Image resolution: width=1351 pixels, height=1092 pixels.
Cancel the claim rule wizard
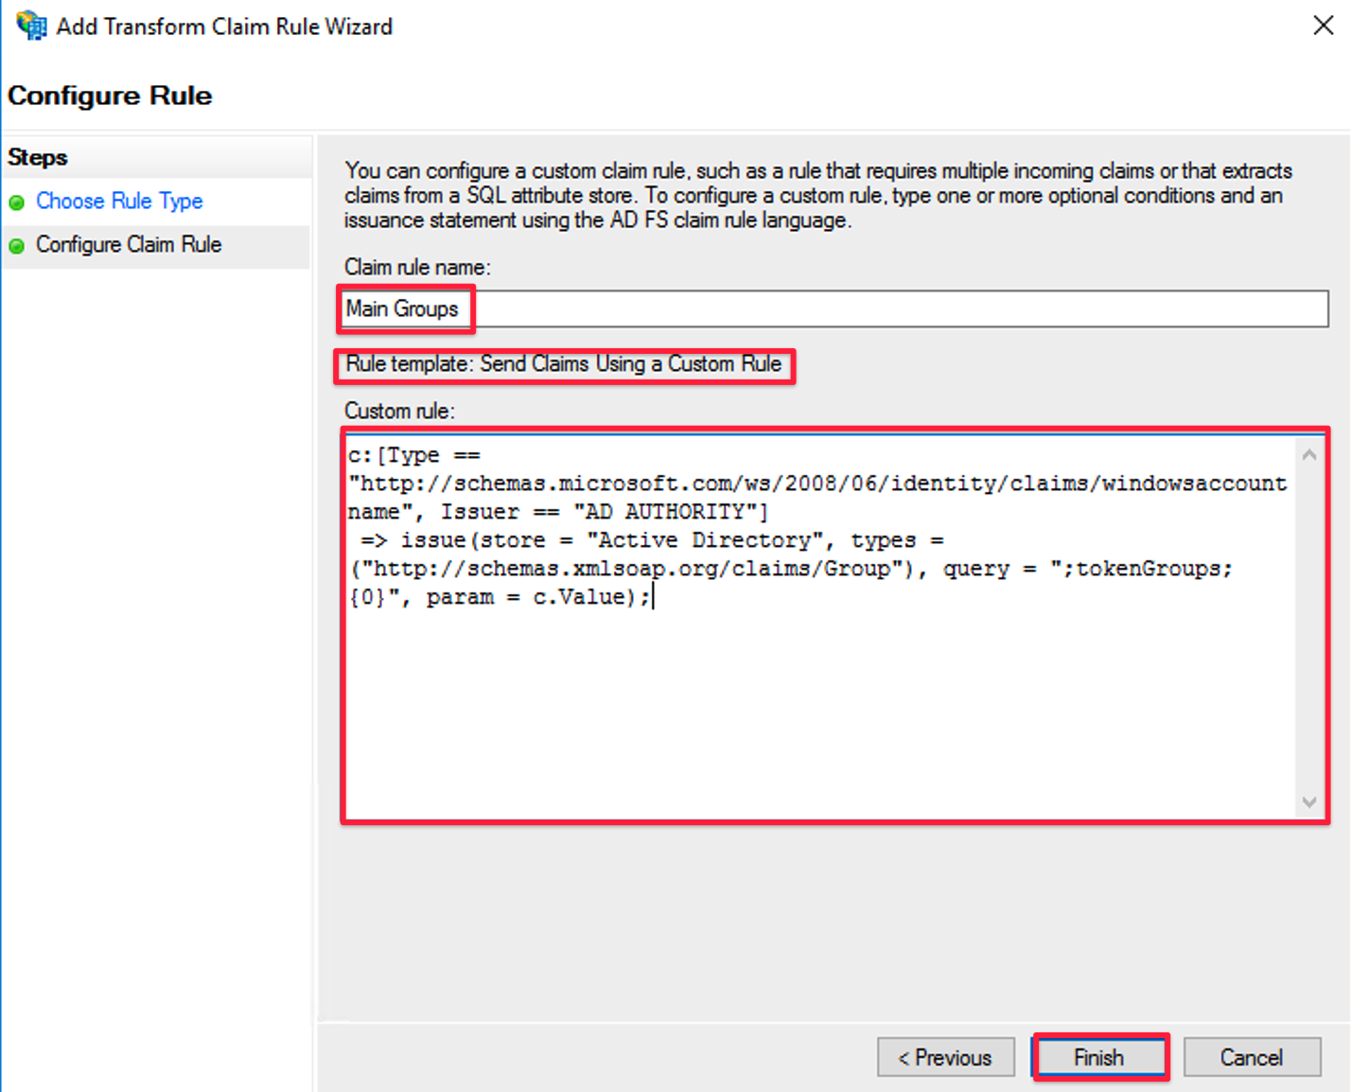[1251, 1057]
